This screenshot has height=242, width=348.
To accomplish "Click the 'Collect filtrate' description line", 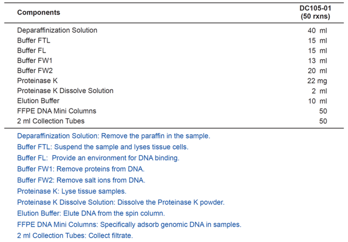I will click(75, 235).
